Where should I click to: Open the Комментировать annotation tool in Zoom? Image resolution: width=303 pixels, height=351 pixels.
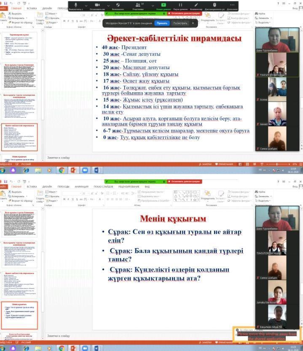pos(196,6)
